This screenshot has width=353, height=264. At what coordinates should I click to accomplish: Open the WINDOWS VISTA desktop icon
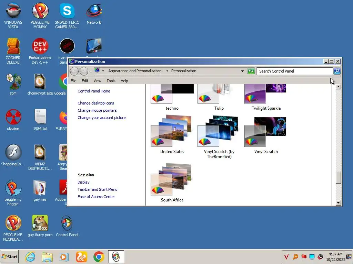tap(13, 16)
